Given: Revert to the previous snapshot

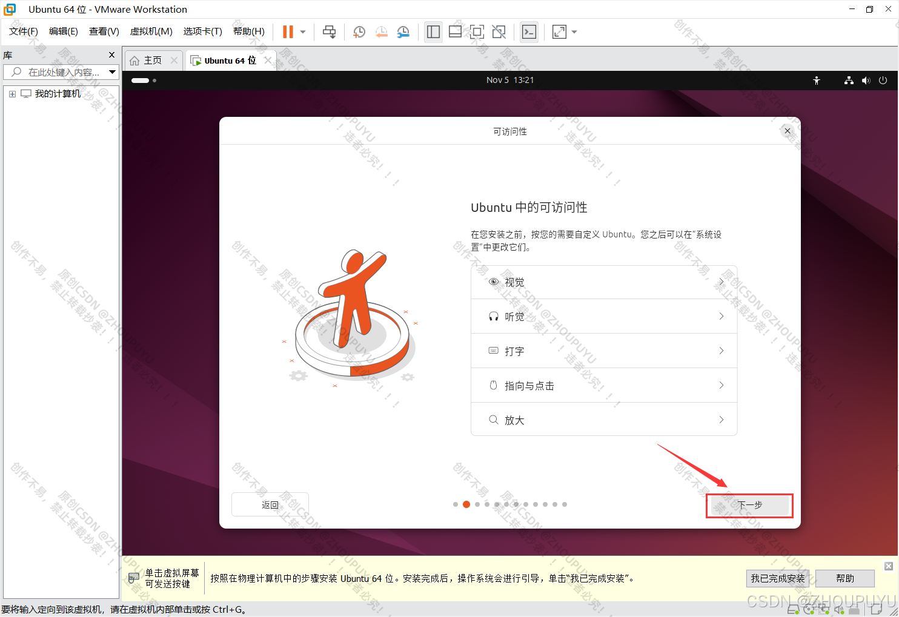Looking at the screenshot, I should [381, 32].
